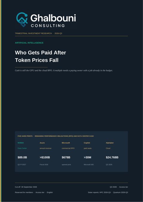Viewport: 143px width, 202px height.
Task: Click the >30M paid seats figure
Action: pos(88,157)
